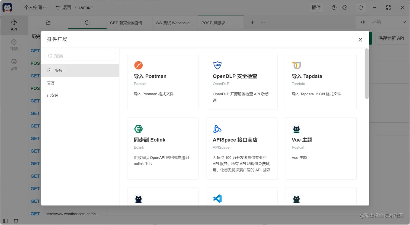Click the 返回 back button
Screen dimensions: 410x225
pyautogui.click(x=63, y=8)
